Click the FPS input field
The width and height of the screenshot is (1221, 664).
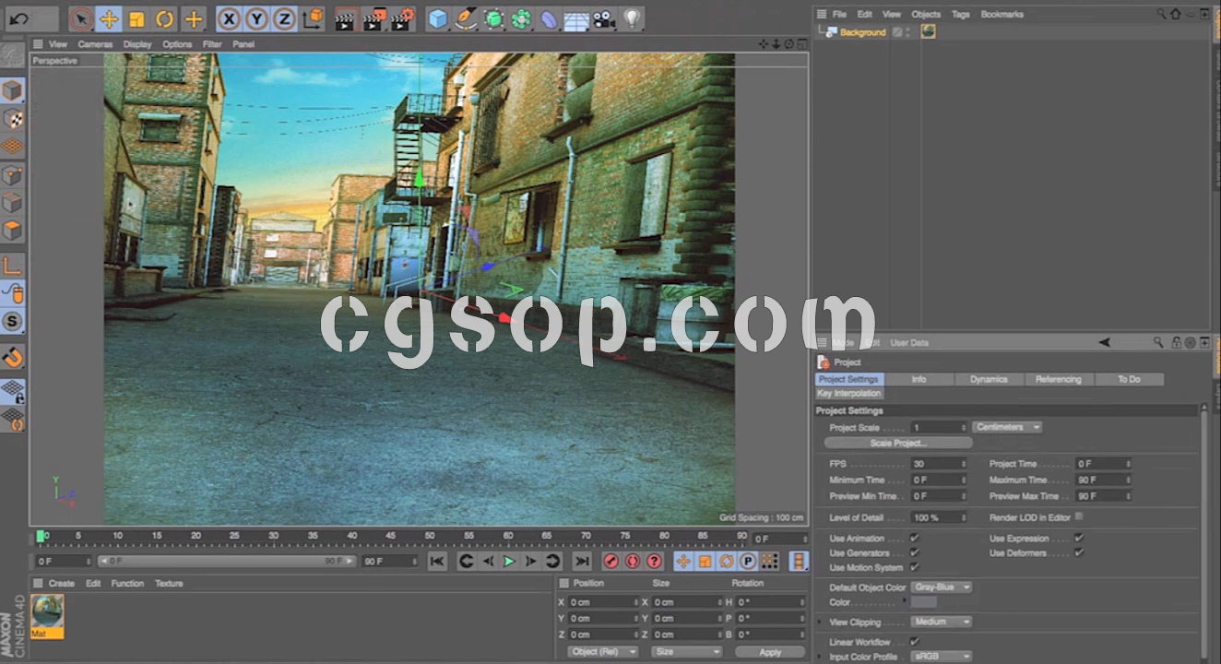[x=939, y=464]
